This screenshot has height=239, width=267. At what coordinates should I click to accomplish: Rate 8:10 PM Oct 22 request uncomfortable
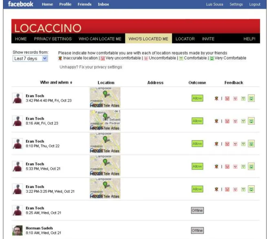[x=235, y=144]
